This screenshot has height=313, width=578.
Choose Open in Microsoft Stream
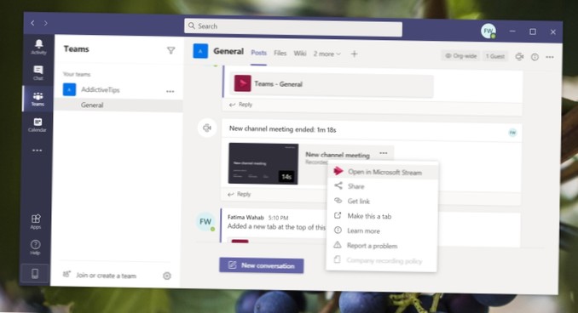382,172
